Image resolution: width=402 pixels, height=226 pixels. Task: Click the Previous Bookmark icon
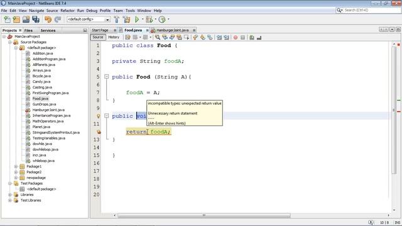click(195, 38)
